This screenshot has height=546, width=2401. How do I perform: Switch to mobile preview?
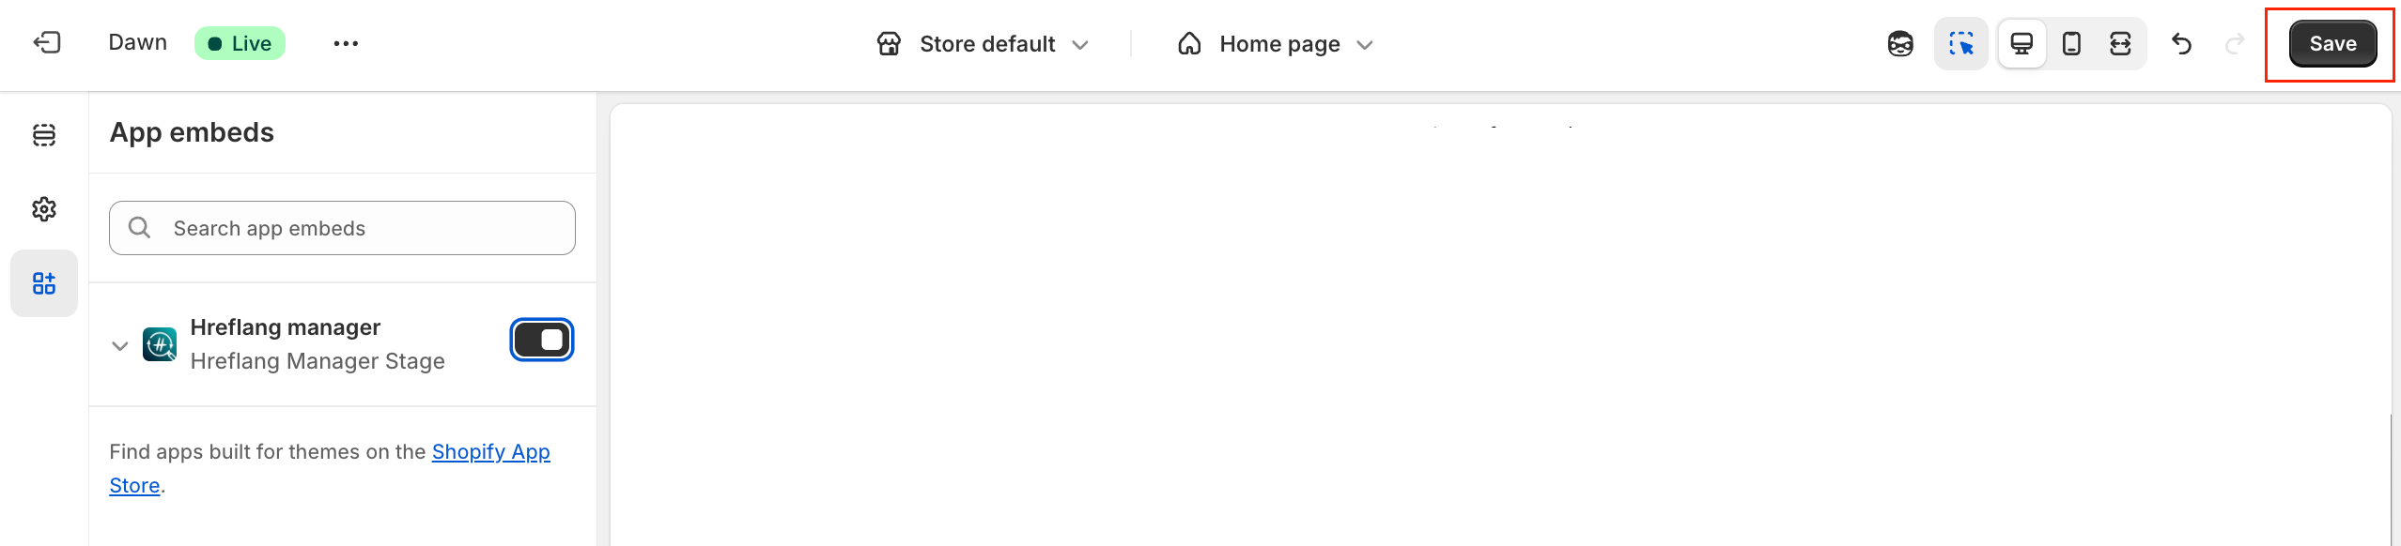tap(2072, 43)
